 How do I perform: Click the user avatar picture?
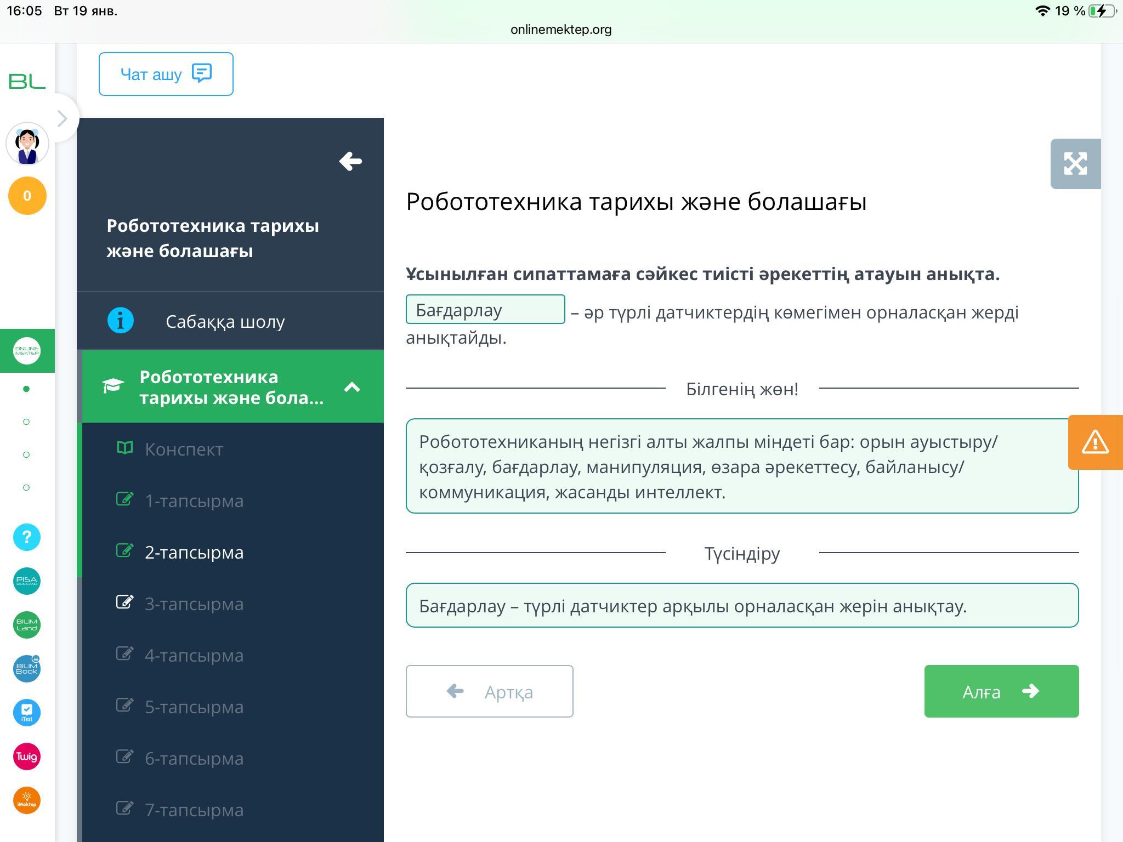(27, 144)
